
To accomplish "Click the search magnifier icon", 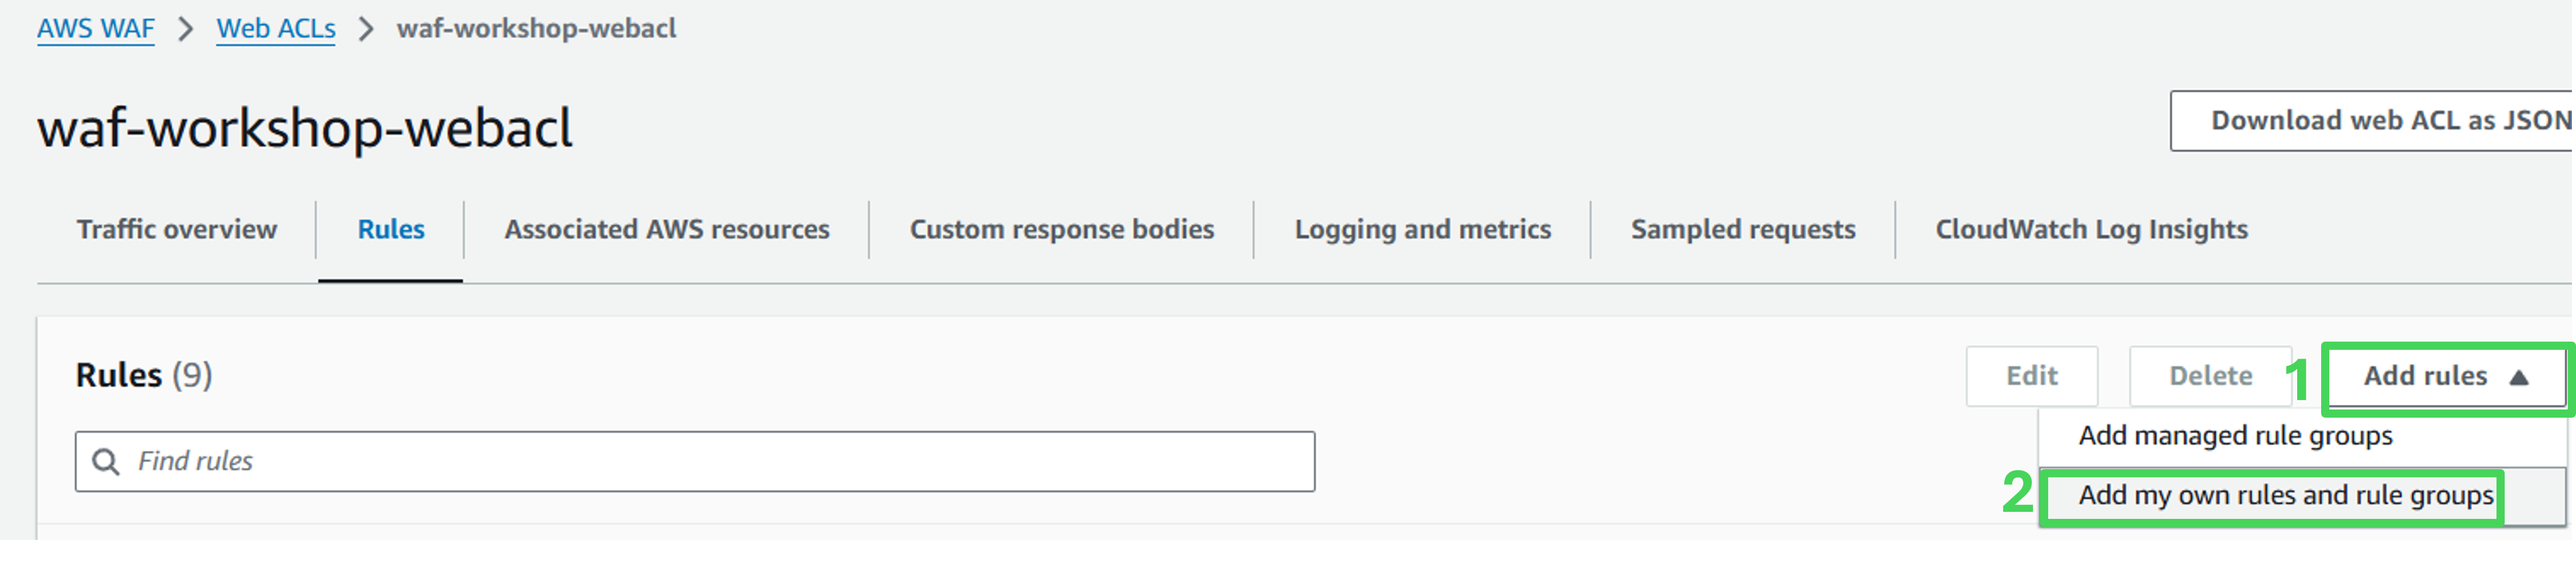I will [x=105, y=461].
